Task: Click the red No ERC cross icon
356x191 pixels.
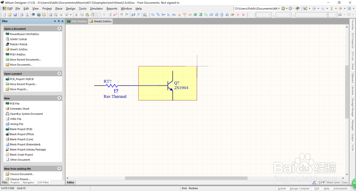Action: (238, 15)
